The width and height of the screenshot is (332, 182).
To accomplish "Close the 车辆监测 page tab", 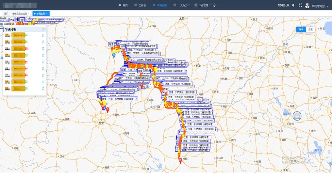I will pos(47,14).
